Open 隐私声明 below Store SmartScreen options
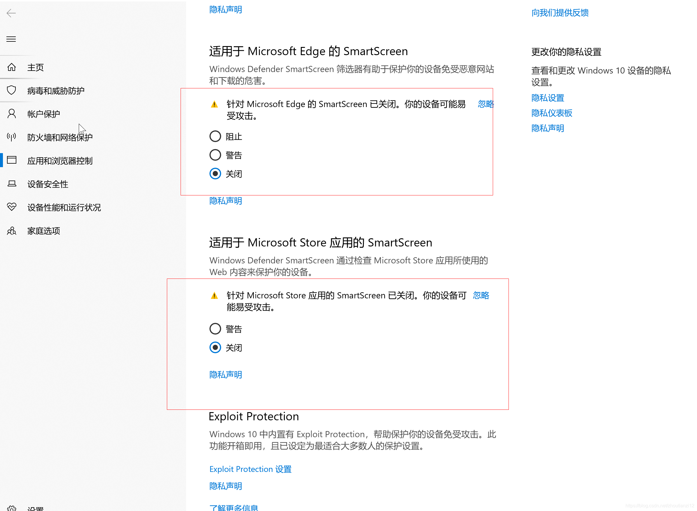697x511 pixels. pyautogui.click(x=226, y=375)
